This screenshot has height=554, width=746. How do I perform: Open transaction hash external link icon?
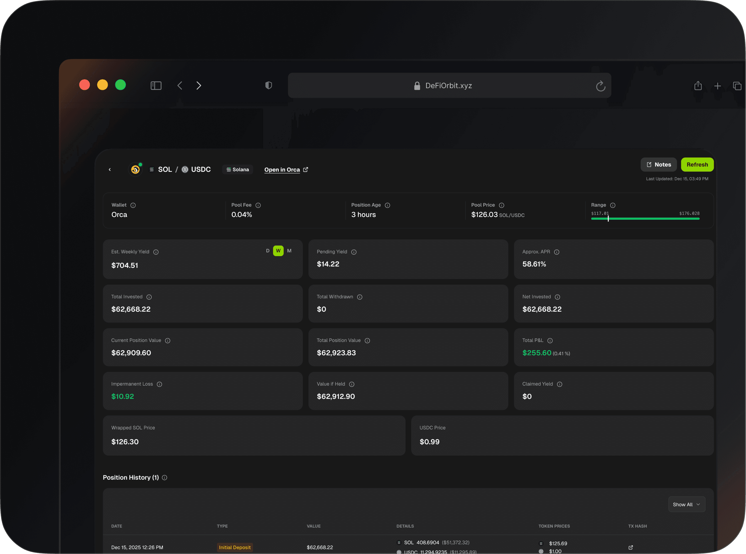[x=630, y=547]
